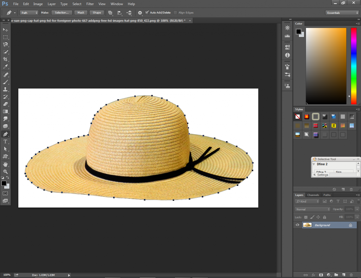Click the Shape button
This screenshot has width=361, height=278.
point(97,13)
